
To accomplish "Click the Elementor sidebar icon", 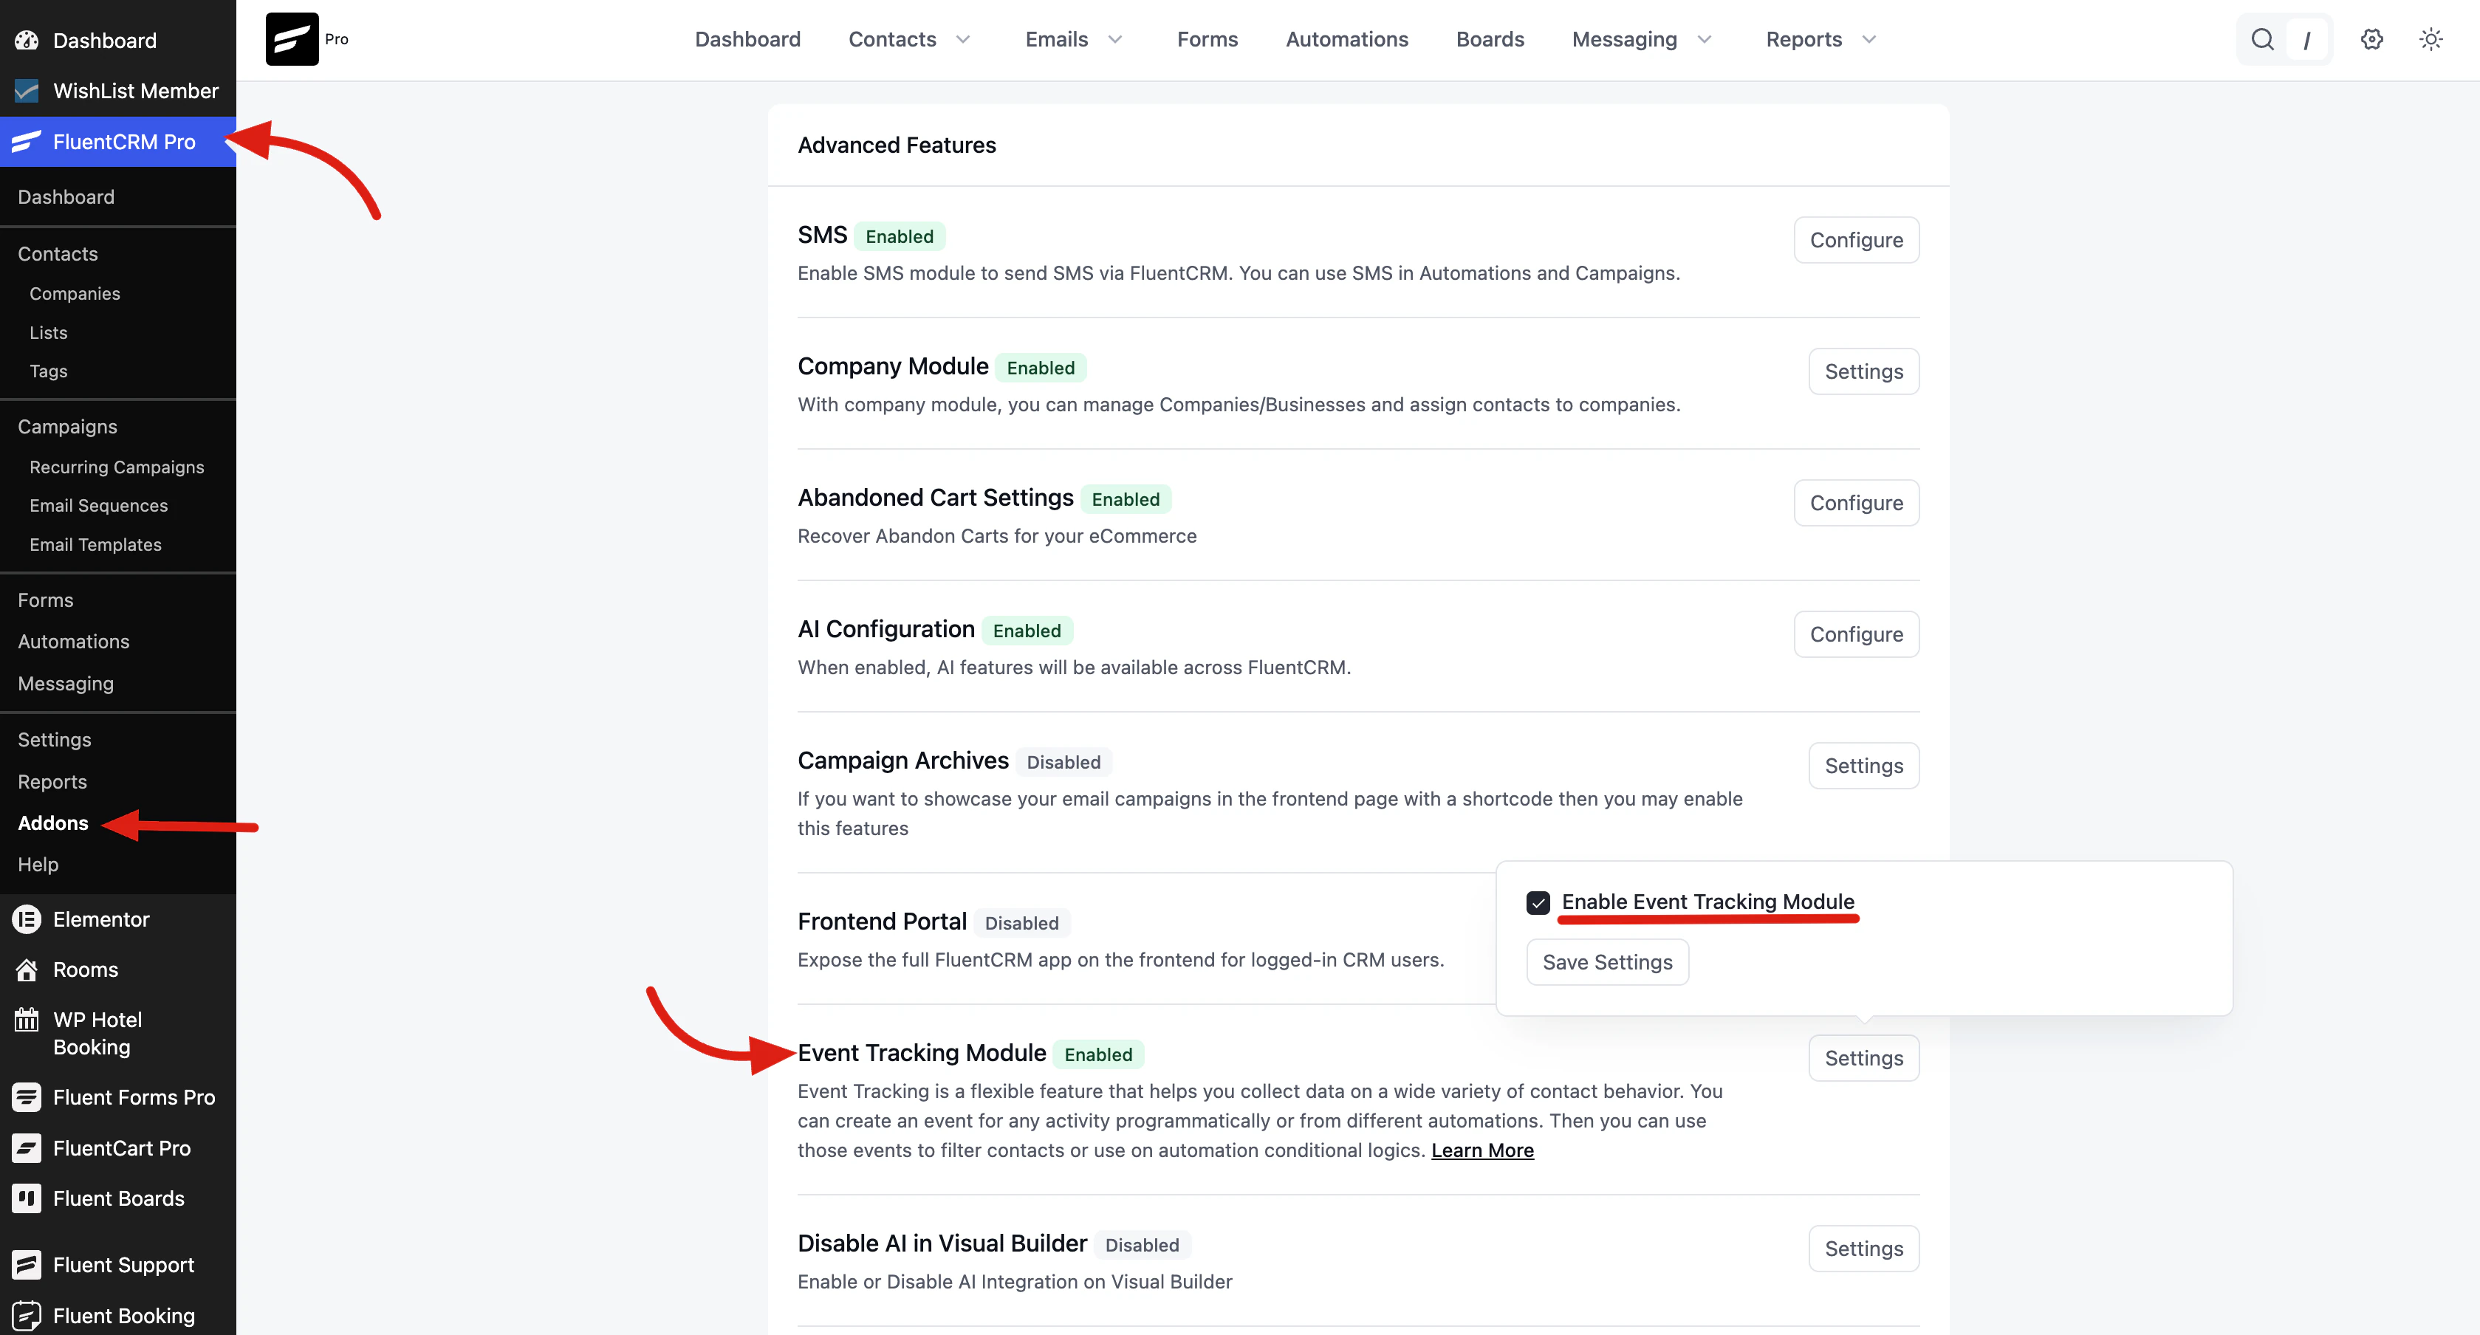I will point(27,919).
